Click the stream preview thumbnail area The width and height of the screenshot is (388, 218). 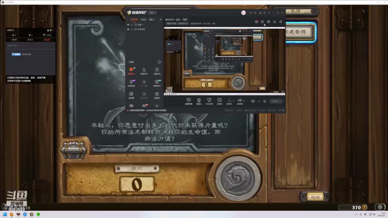coord(225,62)
